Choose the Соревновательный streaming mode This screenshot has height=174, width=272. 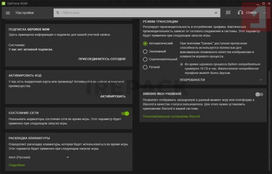pos(145,59)
